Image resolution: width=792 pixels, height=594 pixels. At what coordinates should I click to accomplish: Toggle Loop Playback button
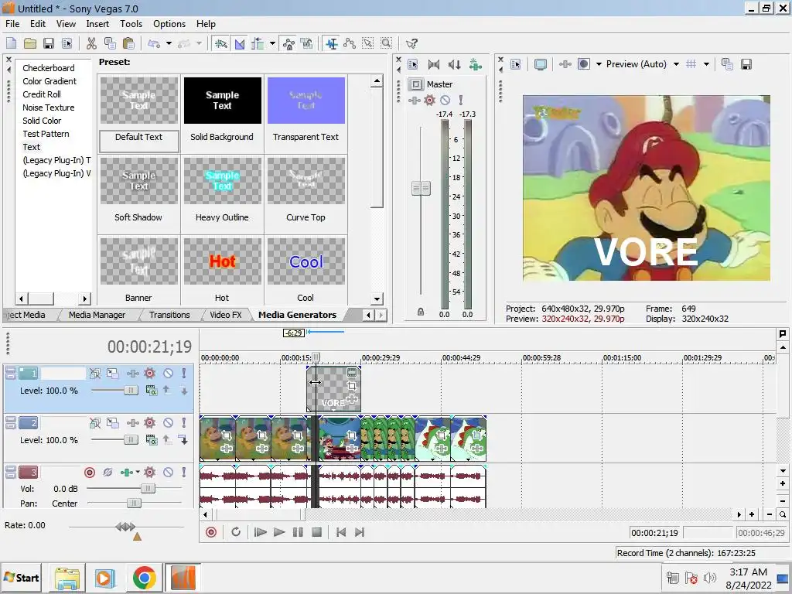coord(236,532)
